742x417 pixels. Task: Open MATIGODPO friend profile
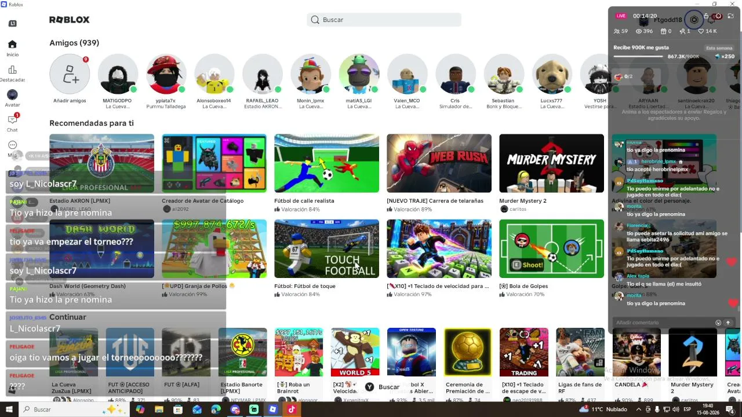point(118,74)
